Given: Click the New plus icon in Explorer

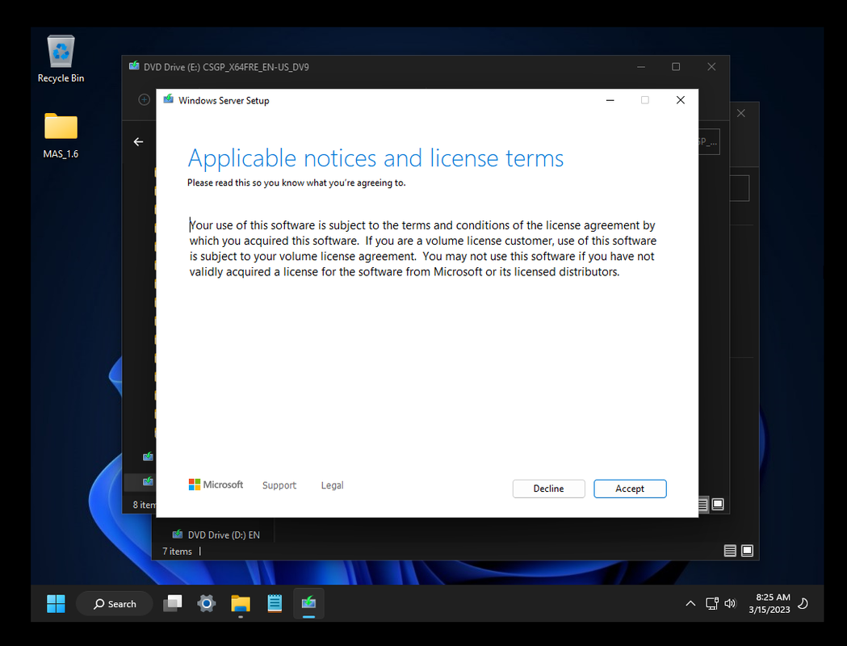Looking at the screenshot, I should click(144, 99).
